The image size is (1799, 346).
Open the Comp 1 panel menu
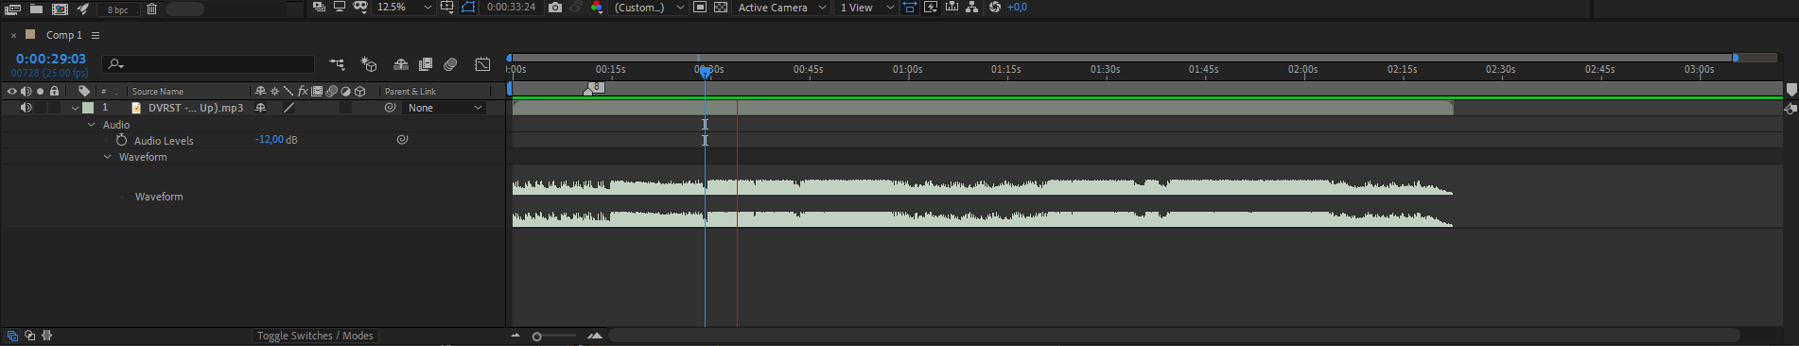pyautogui.click(x=96, y=35)
